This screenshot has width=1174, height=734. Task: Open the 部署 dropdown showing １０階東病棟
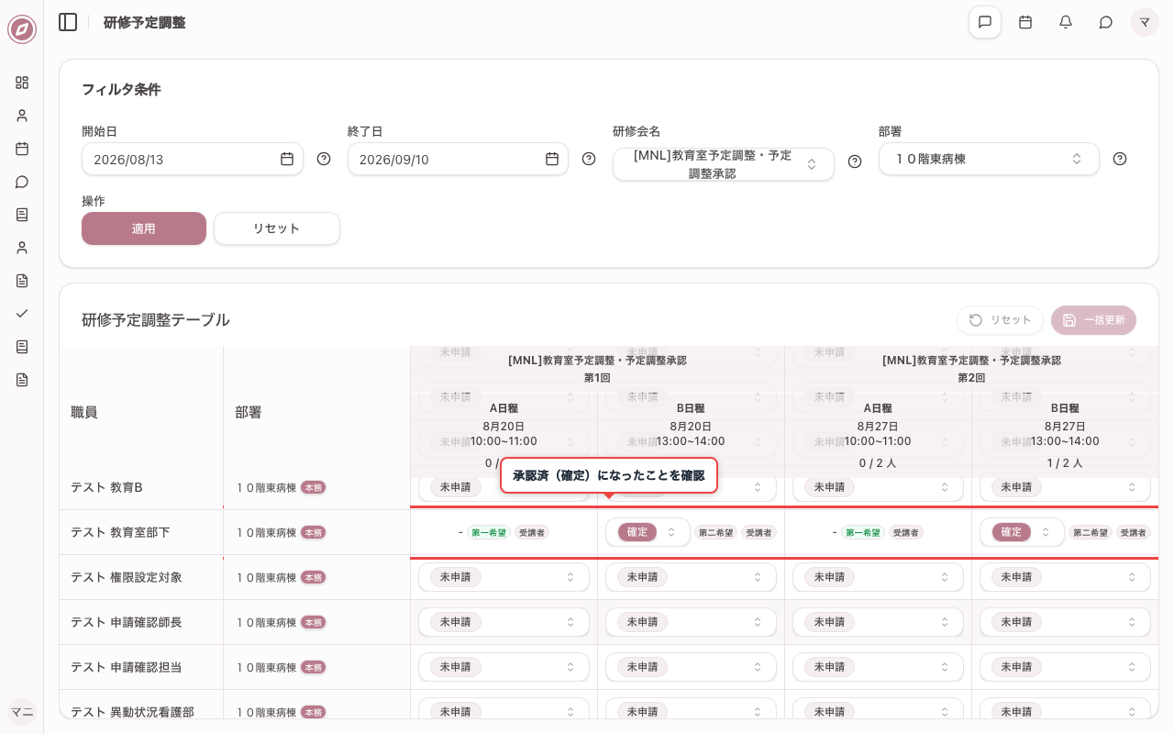[989, 159]
